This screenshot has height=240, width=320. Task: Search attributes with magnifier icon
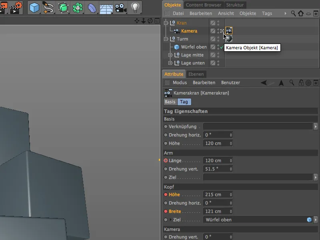tap(292, 83)
